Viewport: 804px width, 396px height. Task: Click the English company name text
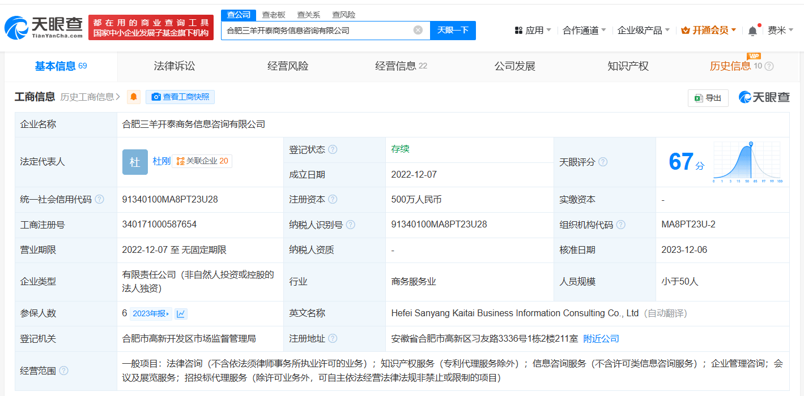coord(515,313)
